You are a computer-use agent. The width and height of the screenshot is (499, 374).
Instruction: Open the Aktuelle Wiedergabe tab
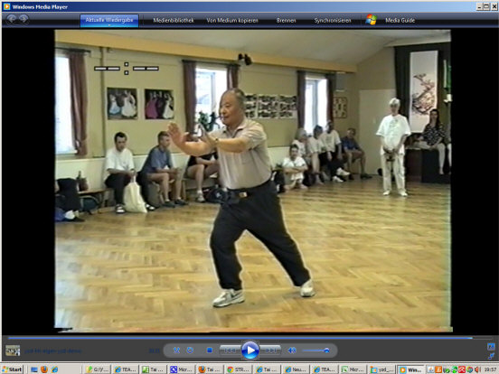point(109,20)
